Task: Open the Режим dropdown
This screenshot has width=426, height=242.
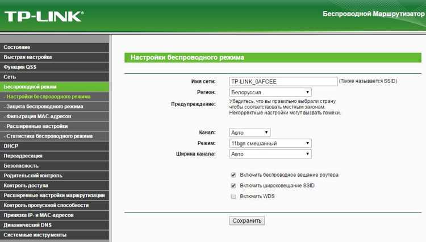Action: [x=270, y=143]
